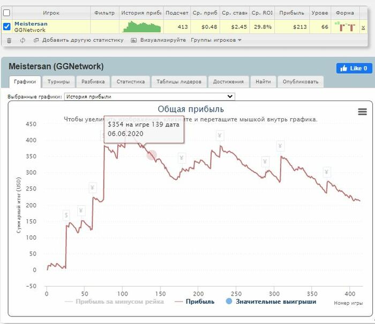Click the win marker flag near game 290
Image resolution: width=375 pixels, height=324 pixels.
(265, 161)
